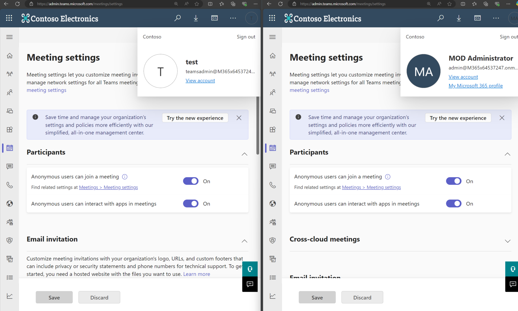This screenshot has width=518, height=311.
Task: Open Search in the admin center toolbar
Action: point(178,18)
